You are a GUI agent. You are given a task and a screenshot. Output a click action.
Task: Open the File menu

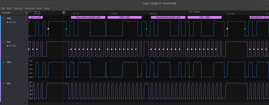click(x=3, y=8)
